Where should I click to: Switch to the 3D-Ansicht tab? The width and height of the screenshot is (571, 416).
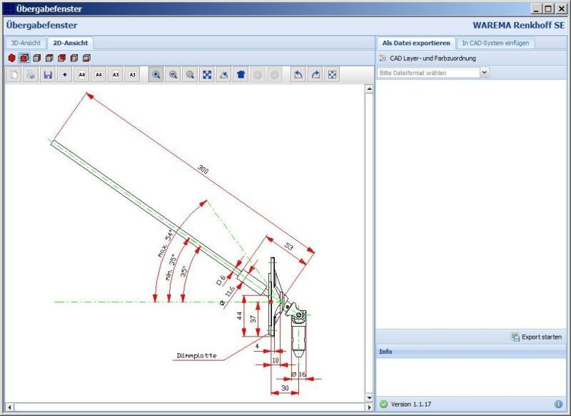pyautogui.click(x=26, y=43)
